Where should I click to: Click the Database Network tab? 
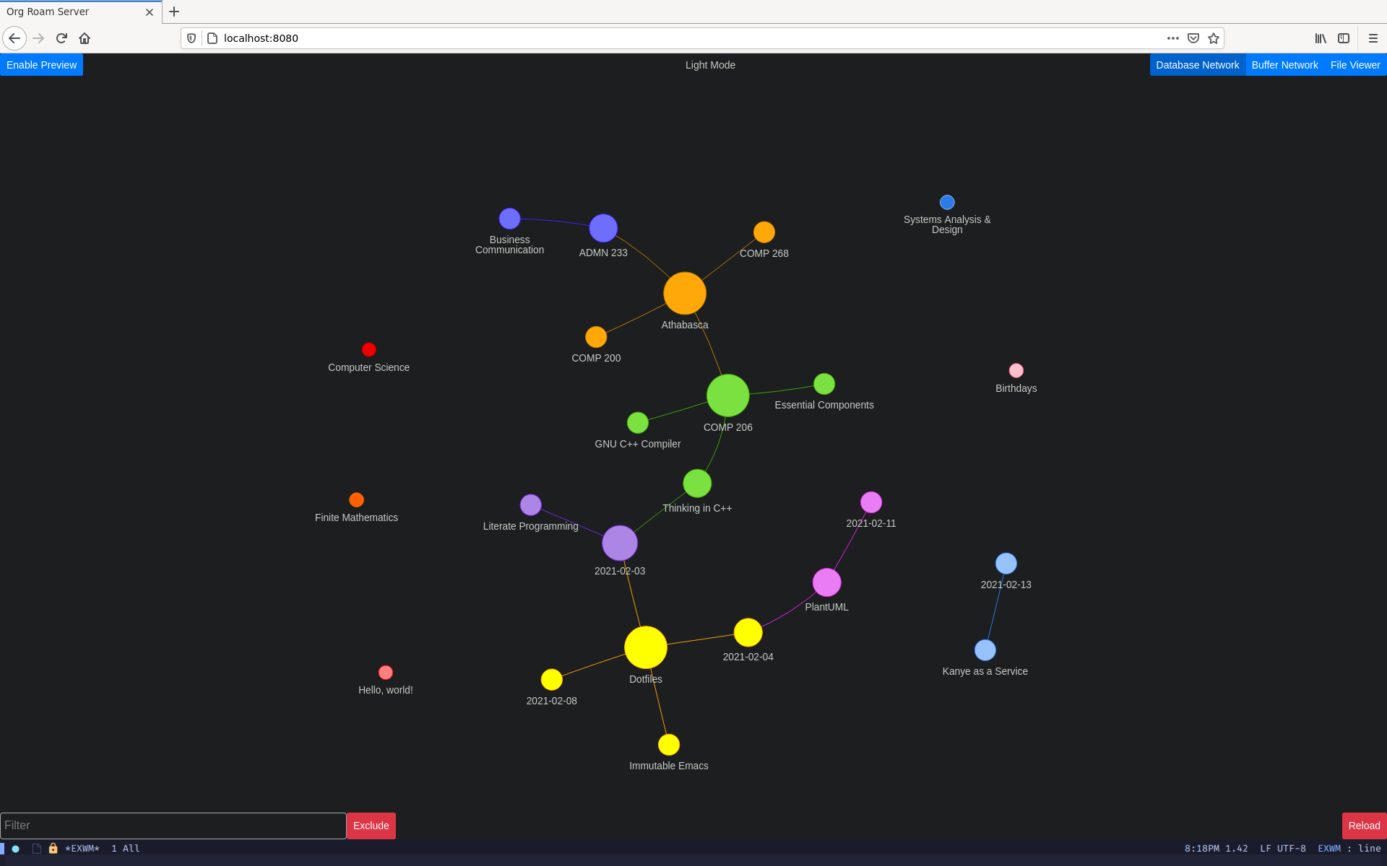(1197, 64)
